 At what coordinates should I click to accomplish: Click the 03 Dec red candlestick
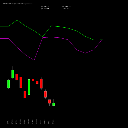(49, 101)
